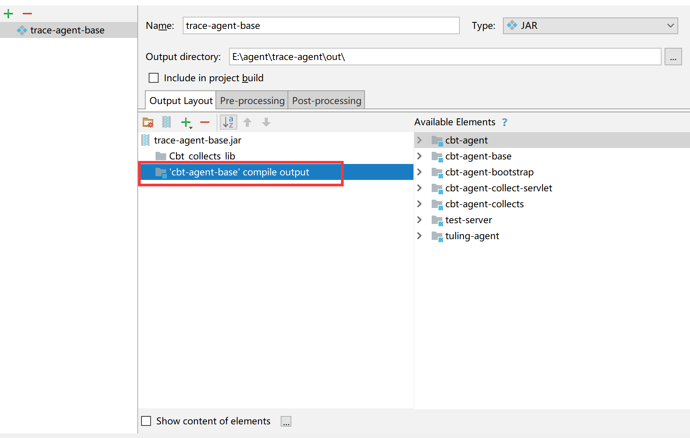Select 'cbt-agent-base' compile output item
The width and height of the screenshot is (690, 438).
pyautogui.click(x=239, y=172)
